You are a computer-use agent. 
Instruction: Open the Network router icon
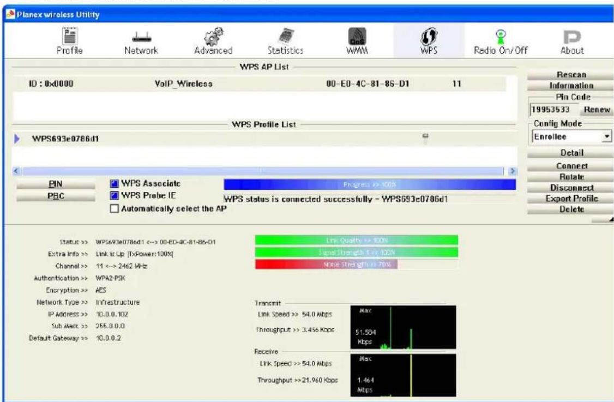[x=141, y=37]
